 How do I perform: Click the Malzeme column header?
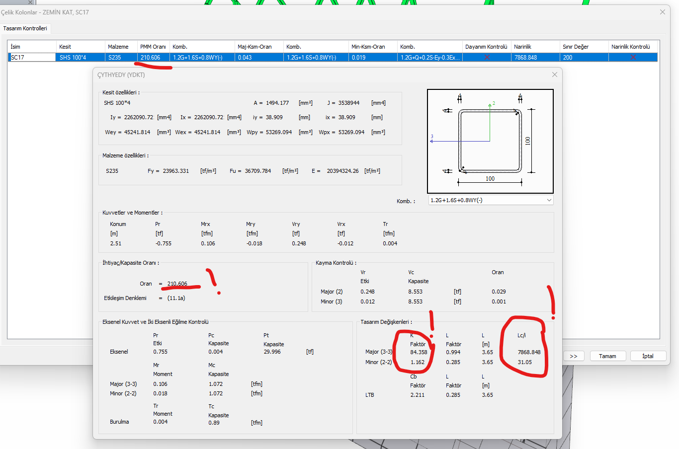point(121,47)
